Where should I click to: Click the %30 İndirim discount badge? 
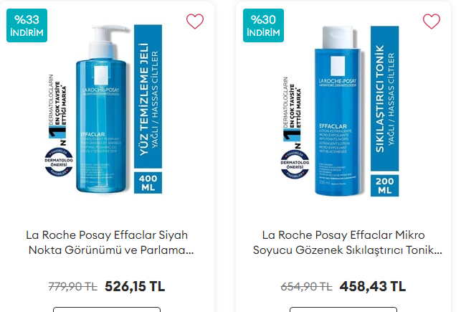(263, 26)
